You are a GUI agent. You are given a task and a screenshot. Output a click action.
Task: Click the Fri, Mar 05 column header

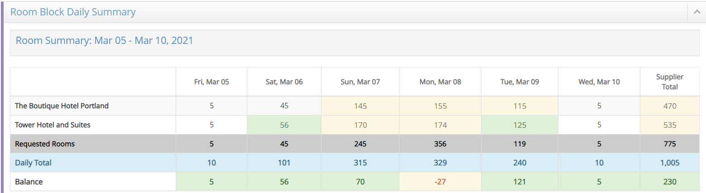click(211, 82)
